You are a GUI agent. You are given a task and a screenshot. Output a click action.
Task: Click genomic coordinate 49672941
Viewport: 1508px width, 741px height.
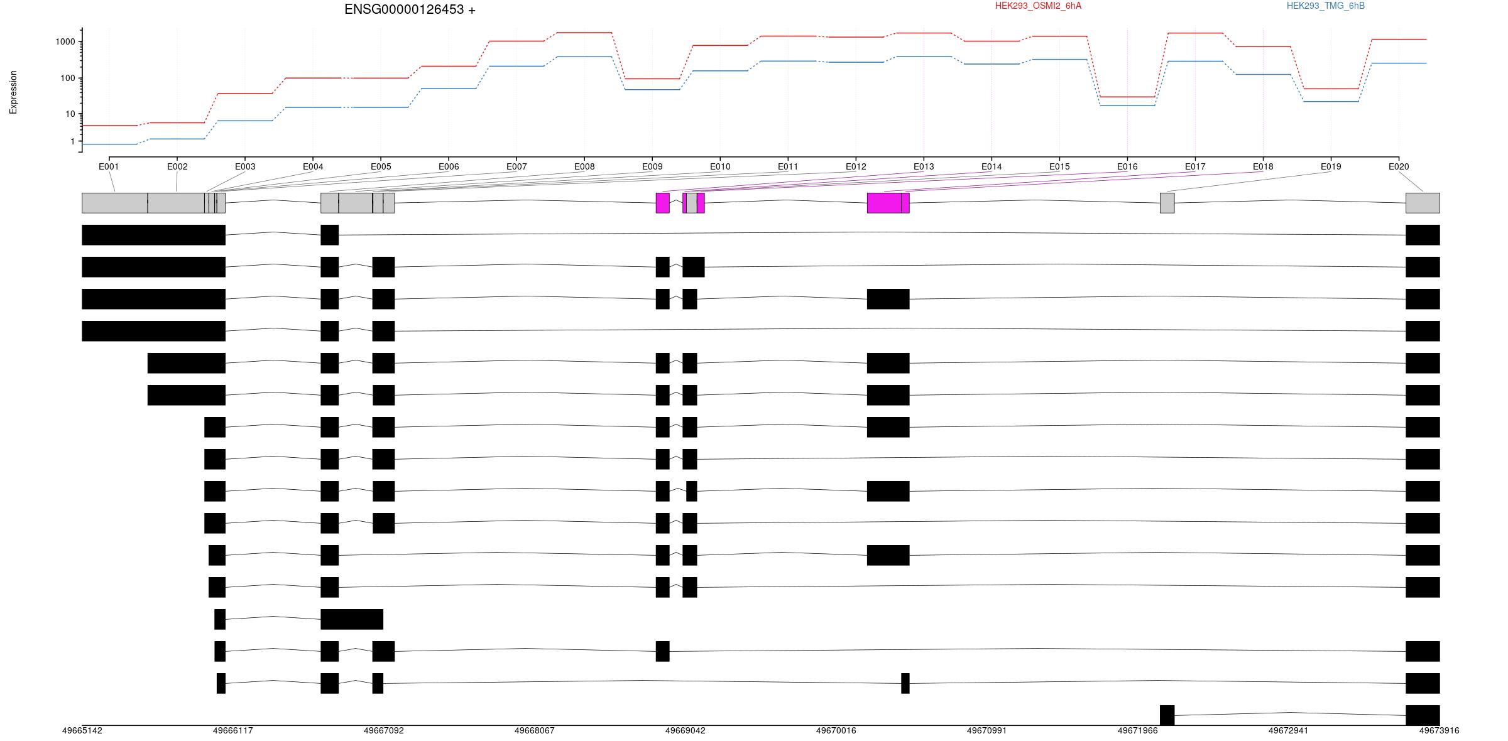point(1289,730)
